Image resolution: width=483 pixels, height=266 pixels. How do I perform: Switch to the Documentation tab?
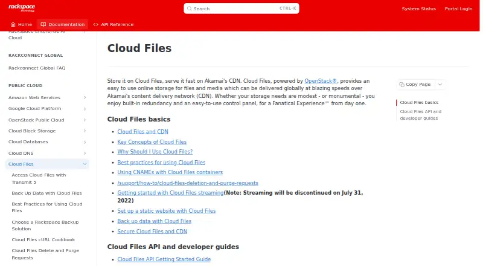click(63, 24)
